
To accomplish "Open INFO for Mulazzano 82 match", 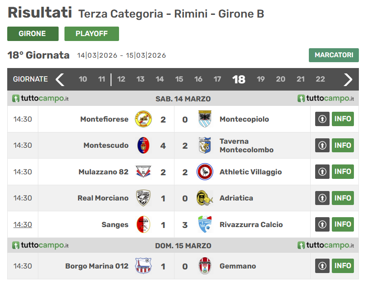I will click(x=343, y=172).
